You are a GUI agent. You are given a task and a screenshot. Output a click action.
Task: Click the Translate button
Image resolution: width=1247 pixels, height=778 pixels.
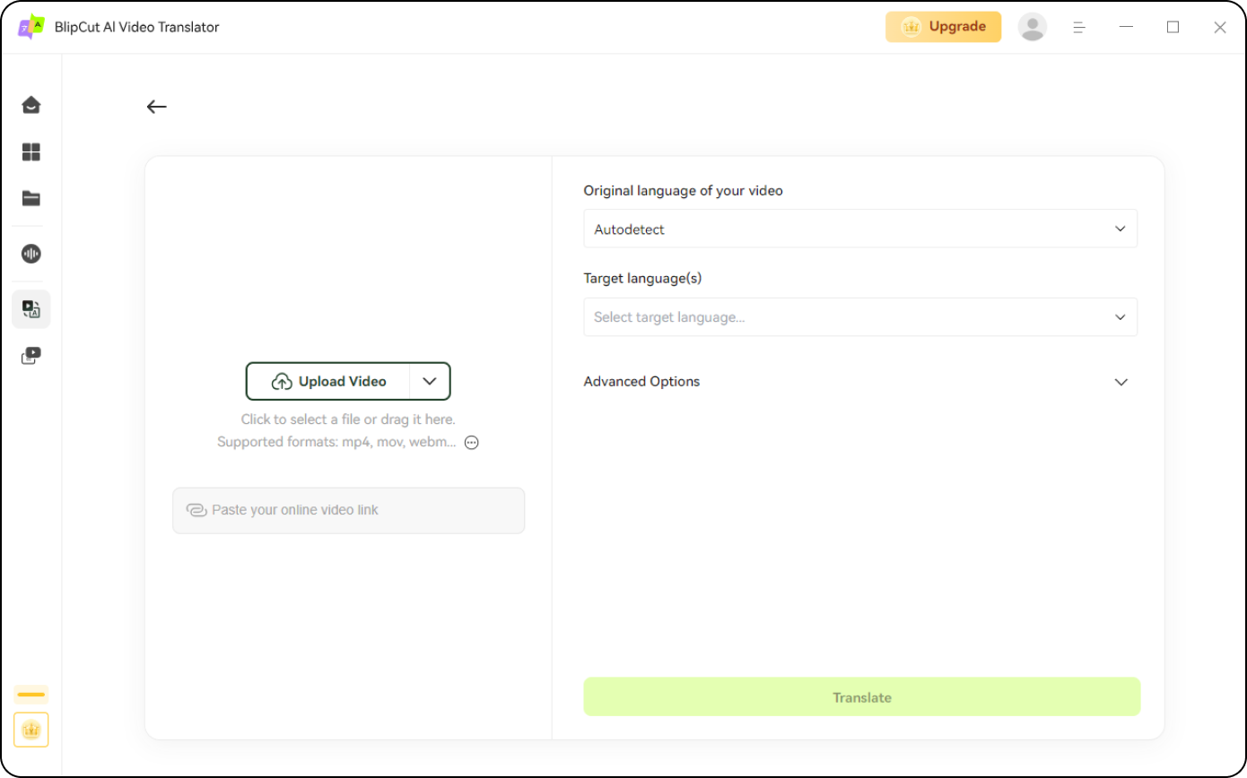click(861, 697)
